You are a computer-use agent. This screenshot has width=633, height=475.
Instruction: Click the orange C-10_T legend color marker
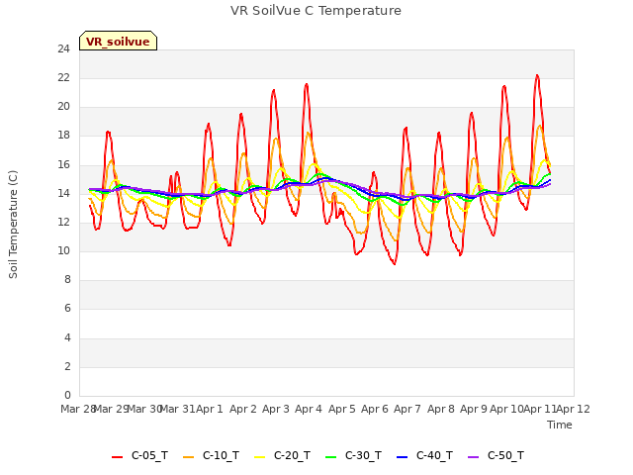pyautogui.click(x=188, y=457)
